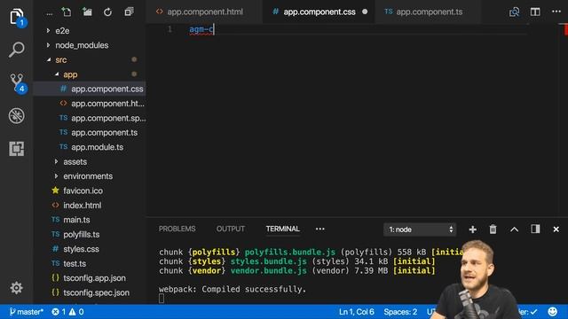This screenshot has width=568, height=319.
Task: Open app.component.sp... in the file tree
Action: point(89,118)
